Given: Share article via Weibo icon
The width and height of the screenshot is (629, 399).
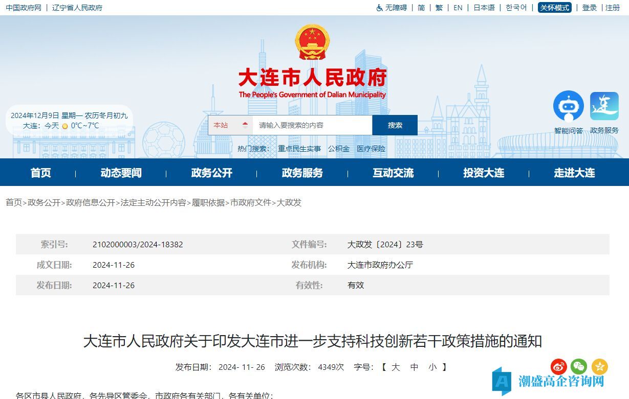Looking at the screenshot, I should (x=559, y=366).
